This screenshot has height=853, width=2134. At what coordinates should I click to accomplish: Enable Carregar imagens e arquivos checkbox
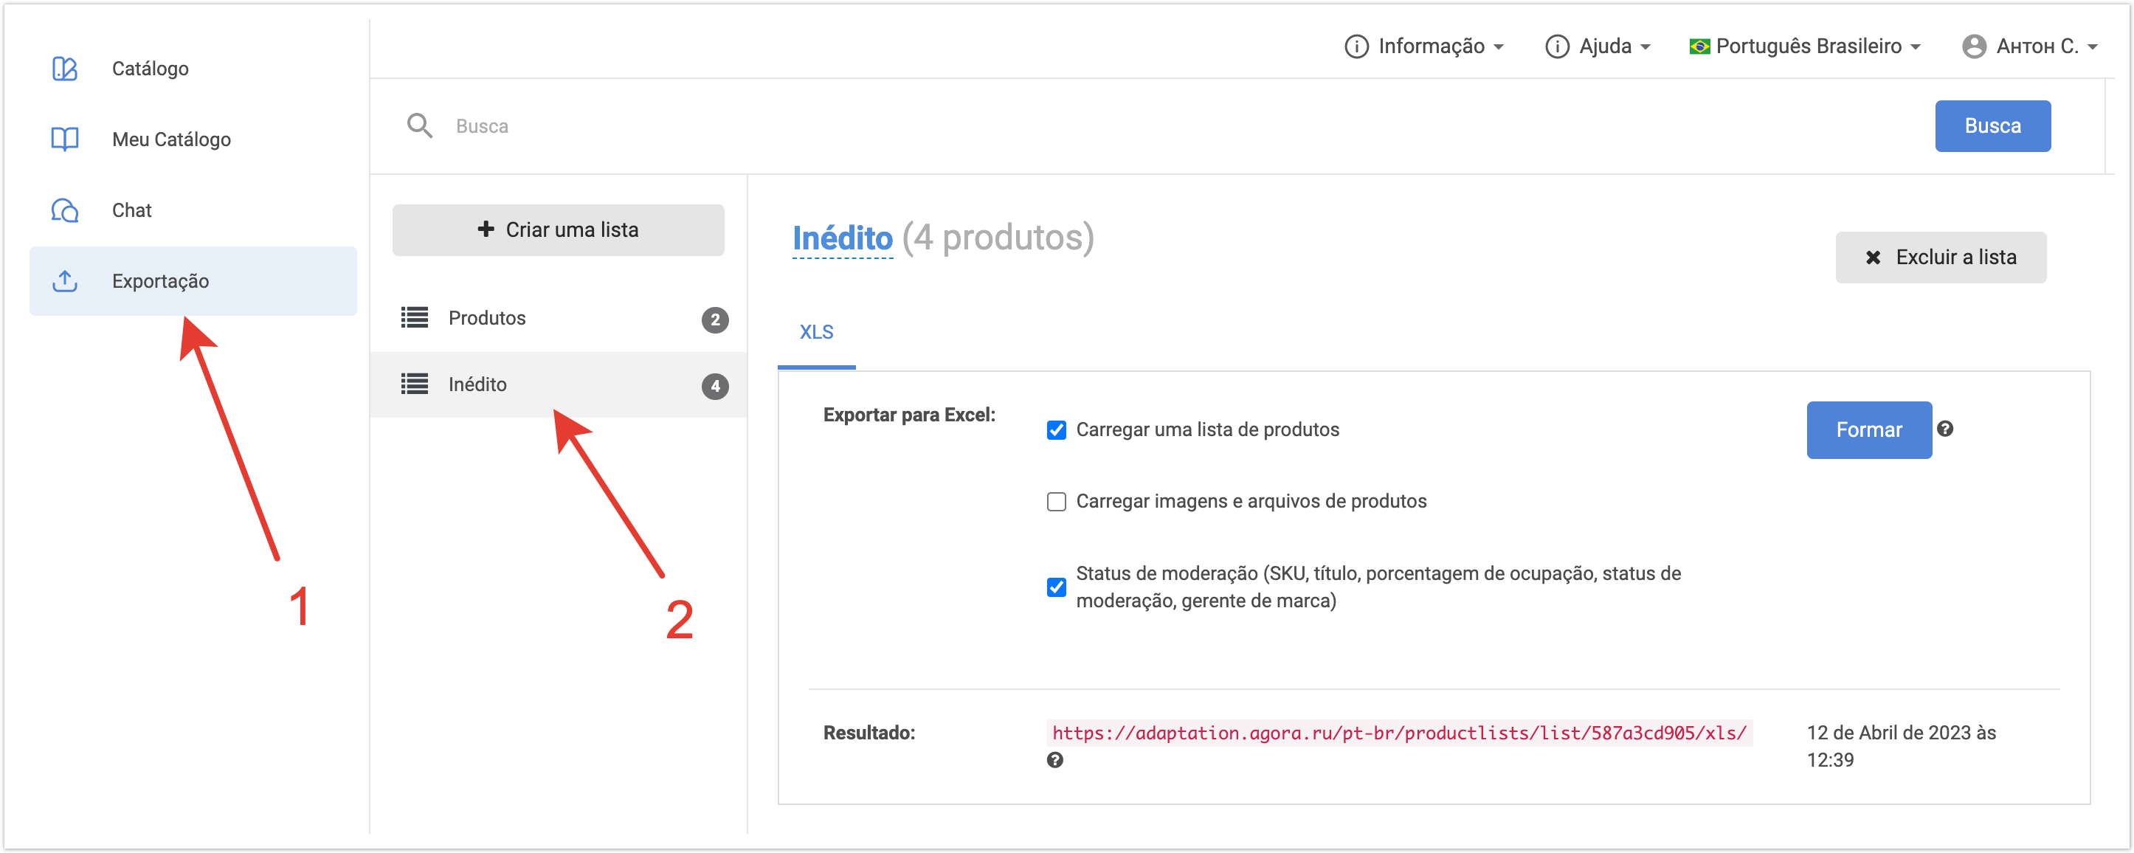pos(1056,502)
